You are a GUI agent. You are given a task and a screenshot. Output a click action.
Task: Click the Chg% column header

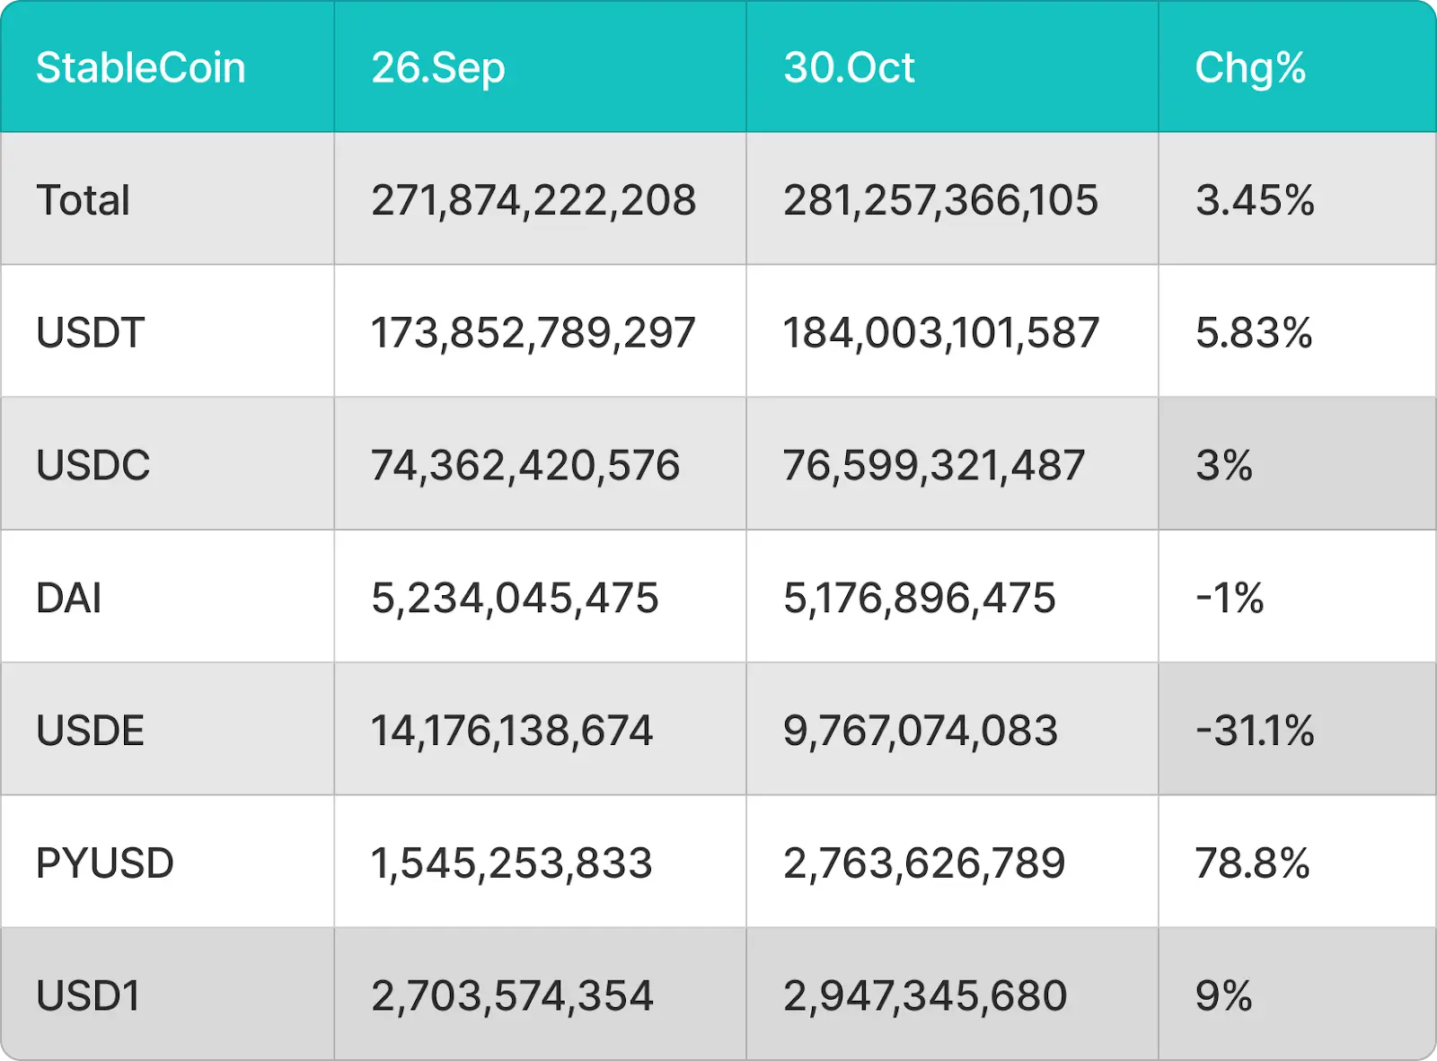(1250, 68)
